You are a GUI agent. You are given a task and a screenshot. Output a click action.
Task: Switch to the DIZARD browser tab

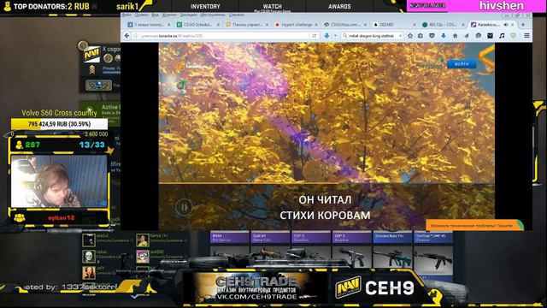click(394, 25)
